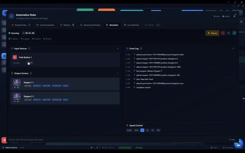This screenshot has width=245, height=153.
Task: Open the robot assistant chat bubble
Action: pos(239,143)
